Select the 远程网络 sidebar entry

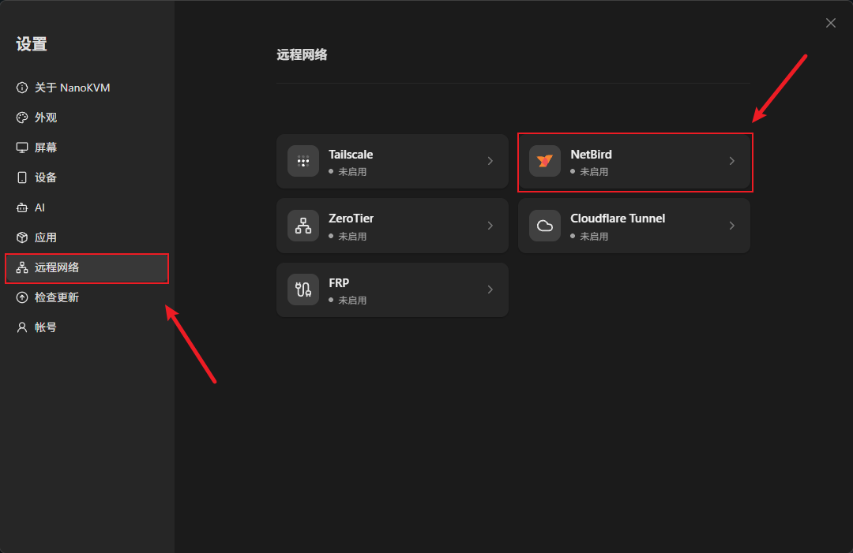click(x=87, y=267)
